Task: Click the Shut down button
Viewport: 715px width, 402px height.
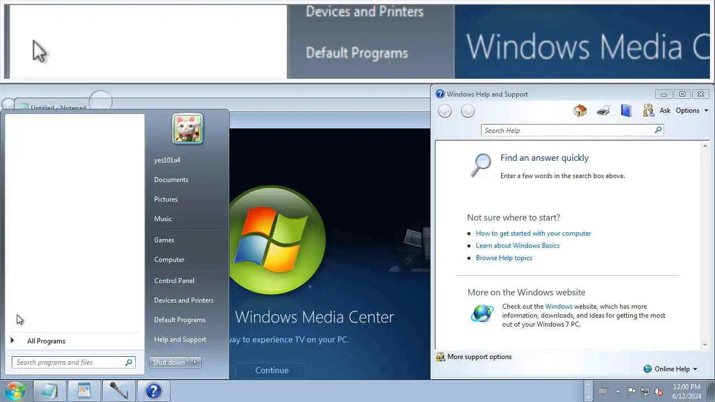Action: coord(169,362)
